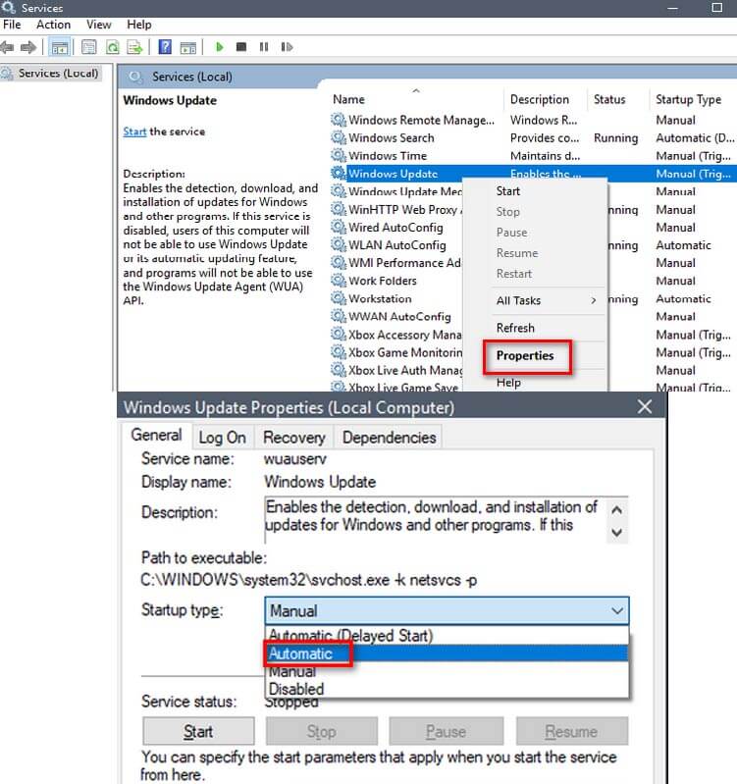This screenshot has height=784, width=737.
Task: Click the gear icon beside WMI Performance Adapter
Action: pyautogui.click(x=339, y=263)
